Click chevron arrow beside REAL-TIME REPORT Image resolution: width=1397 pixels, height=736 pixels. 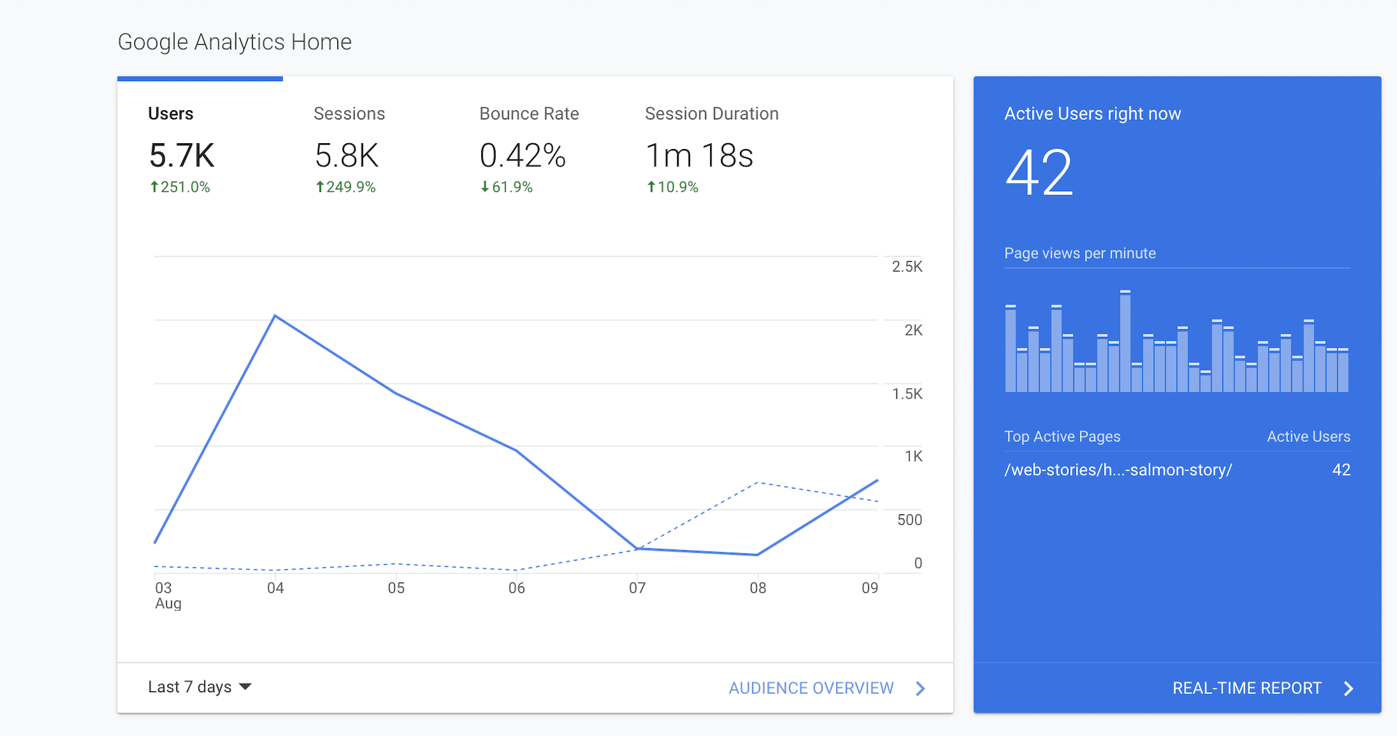(x=1349, y=688)
